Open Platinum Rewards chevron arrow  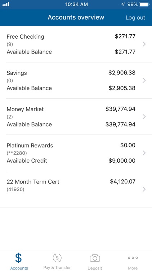144,153
